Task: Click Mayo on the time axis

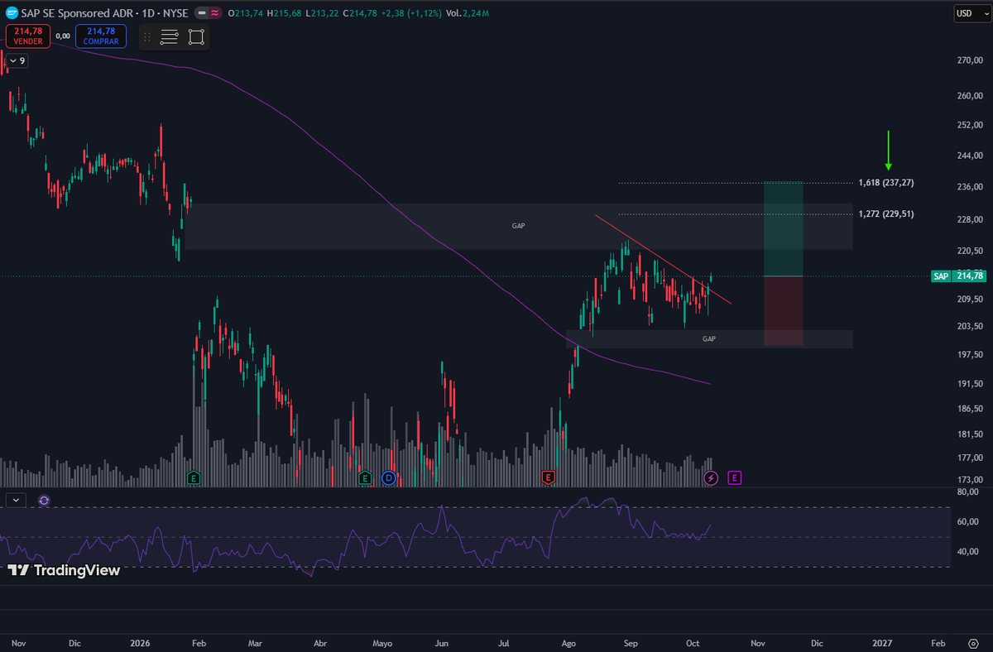Action: click(x=381, y=643)
